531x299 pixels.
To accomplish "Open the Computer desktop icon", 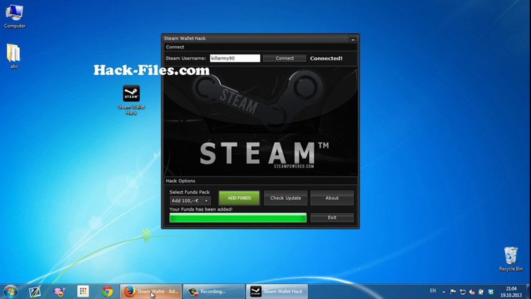I will [15, 17].
